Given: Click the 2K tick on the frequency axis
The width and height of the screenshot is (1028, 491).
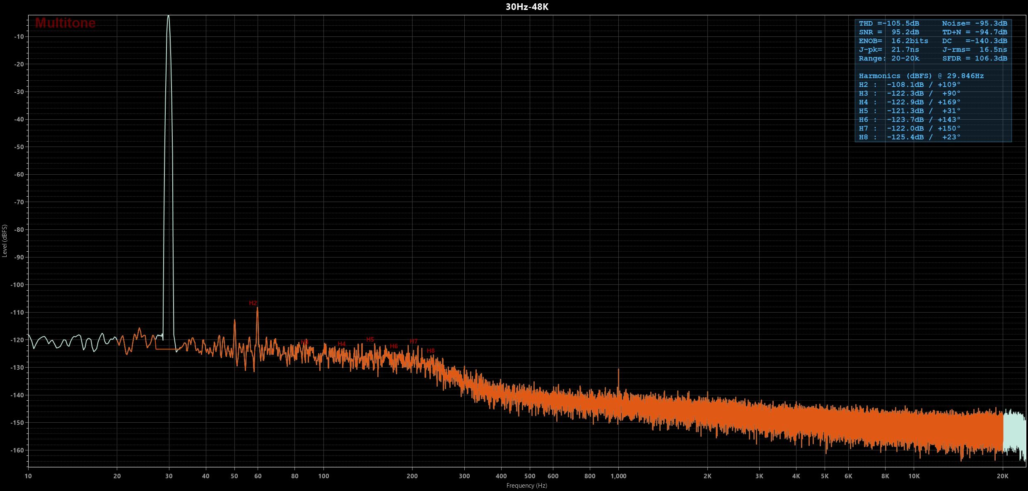Looking at the screenshot, I should [x=707, y=476].
